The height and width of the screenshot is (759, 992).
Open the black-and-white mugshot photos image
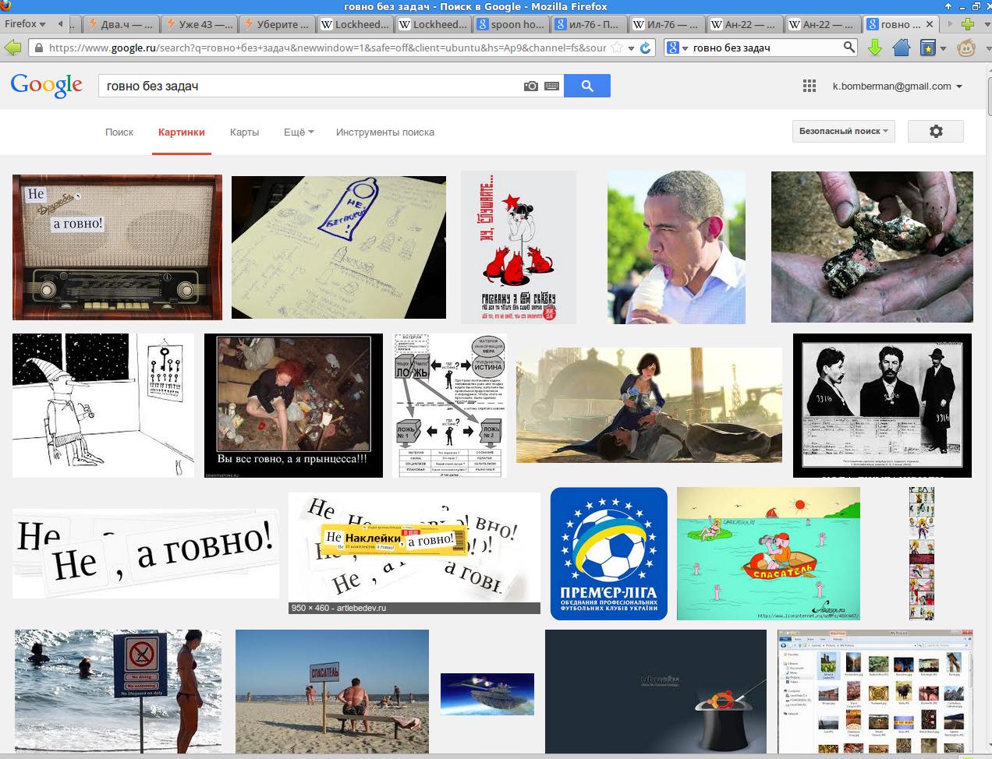pos(882,405)
